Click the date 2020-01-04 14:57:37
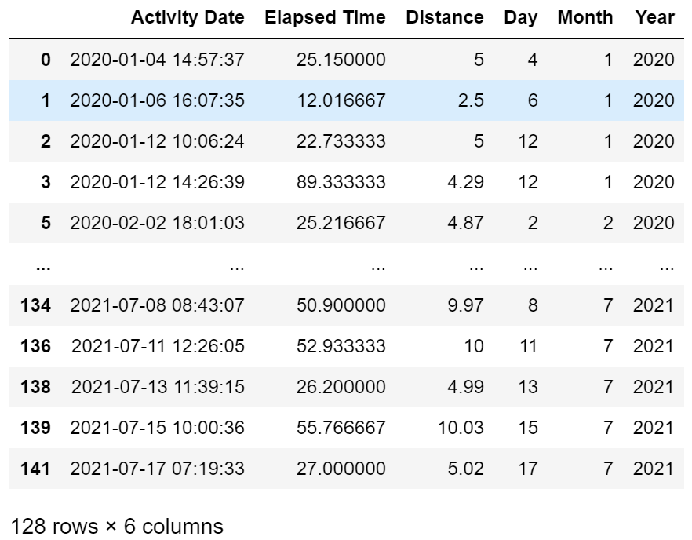Viewport: 692px width, 540px height. click(x=157, y=60)
